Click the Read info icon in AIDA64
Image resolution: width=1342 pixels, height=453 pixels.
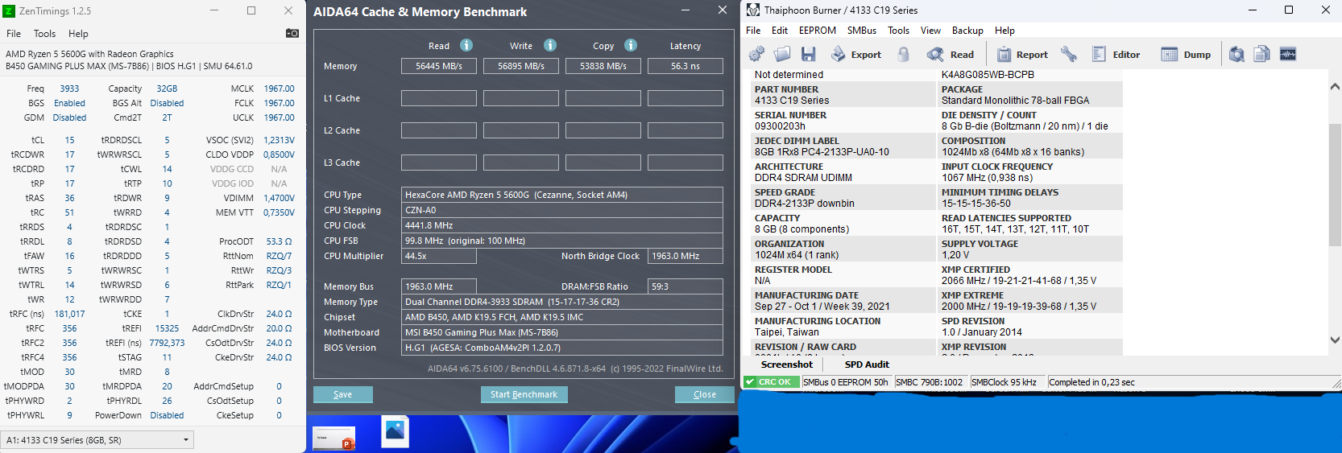click(466, 45)
